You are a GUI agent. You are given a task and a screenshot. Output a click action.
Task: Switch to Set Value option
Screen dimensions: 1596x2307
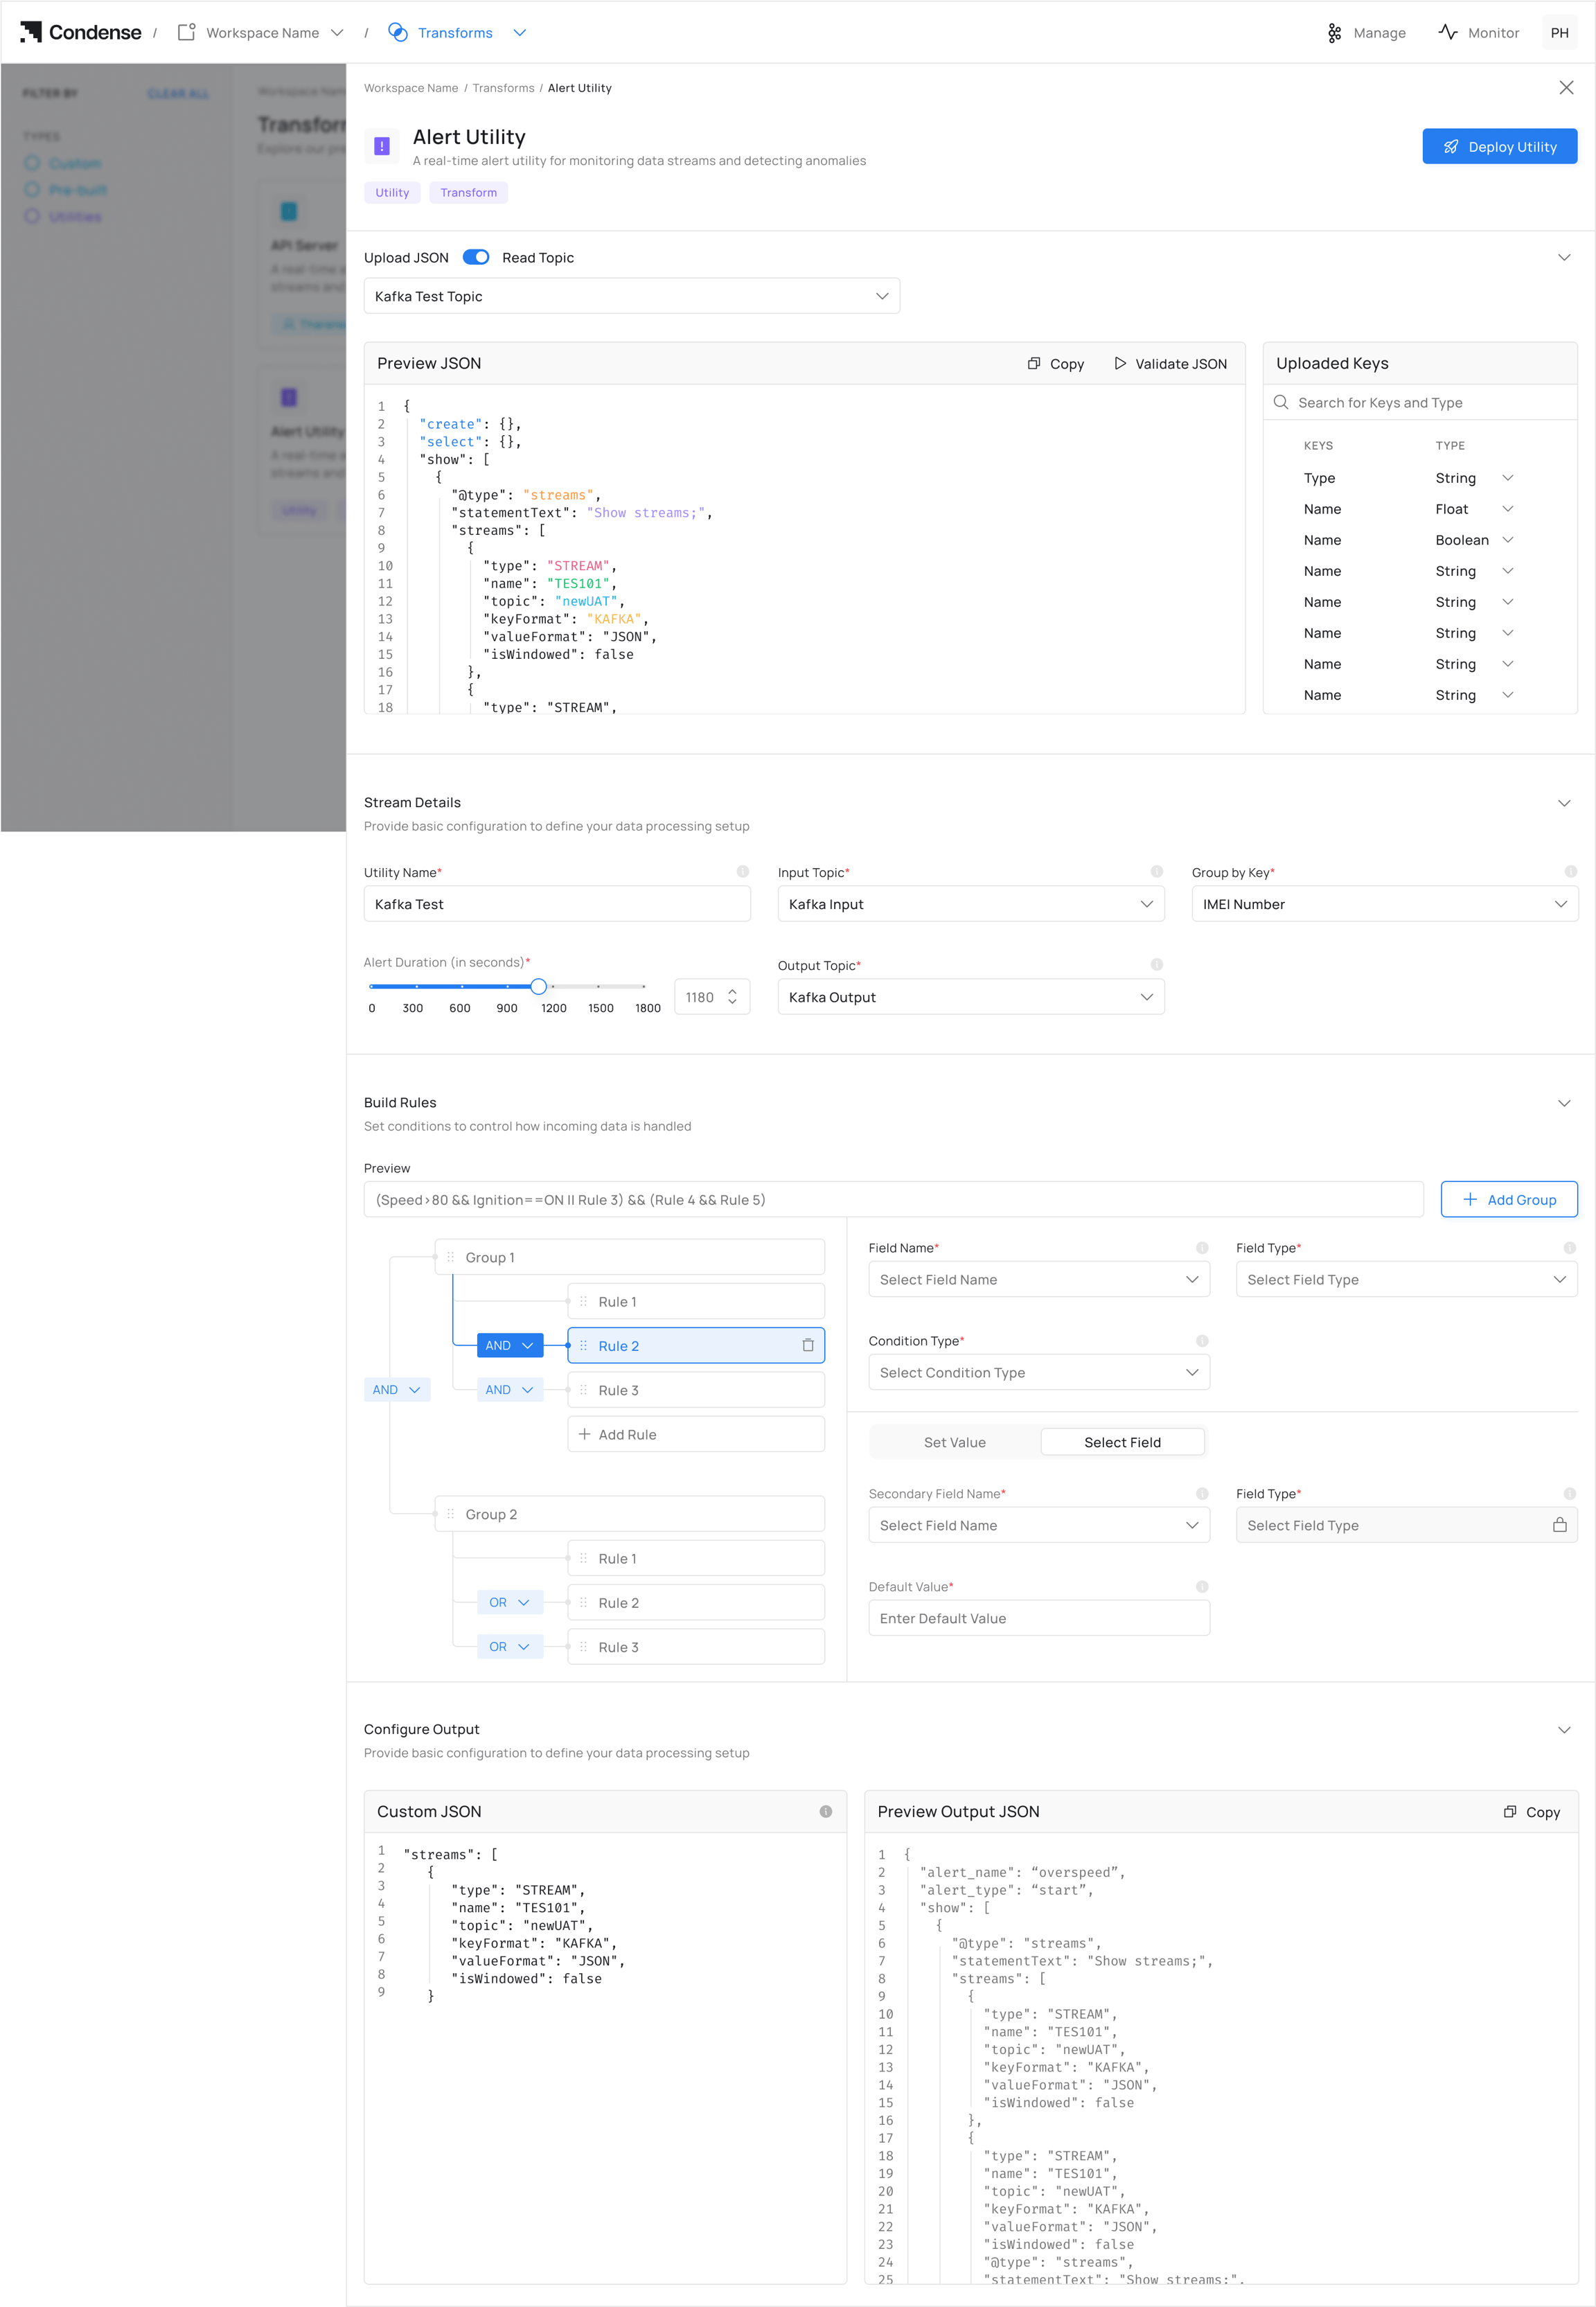pos(955,1442)
